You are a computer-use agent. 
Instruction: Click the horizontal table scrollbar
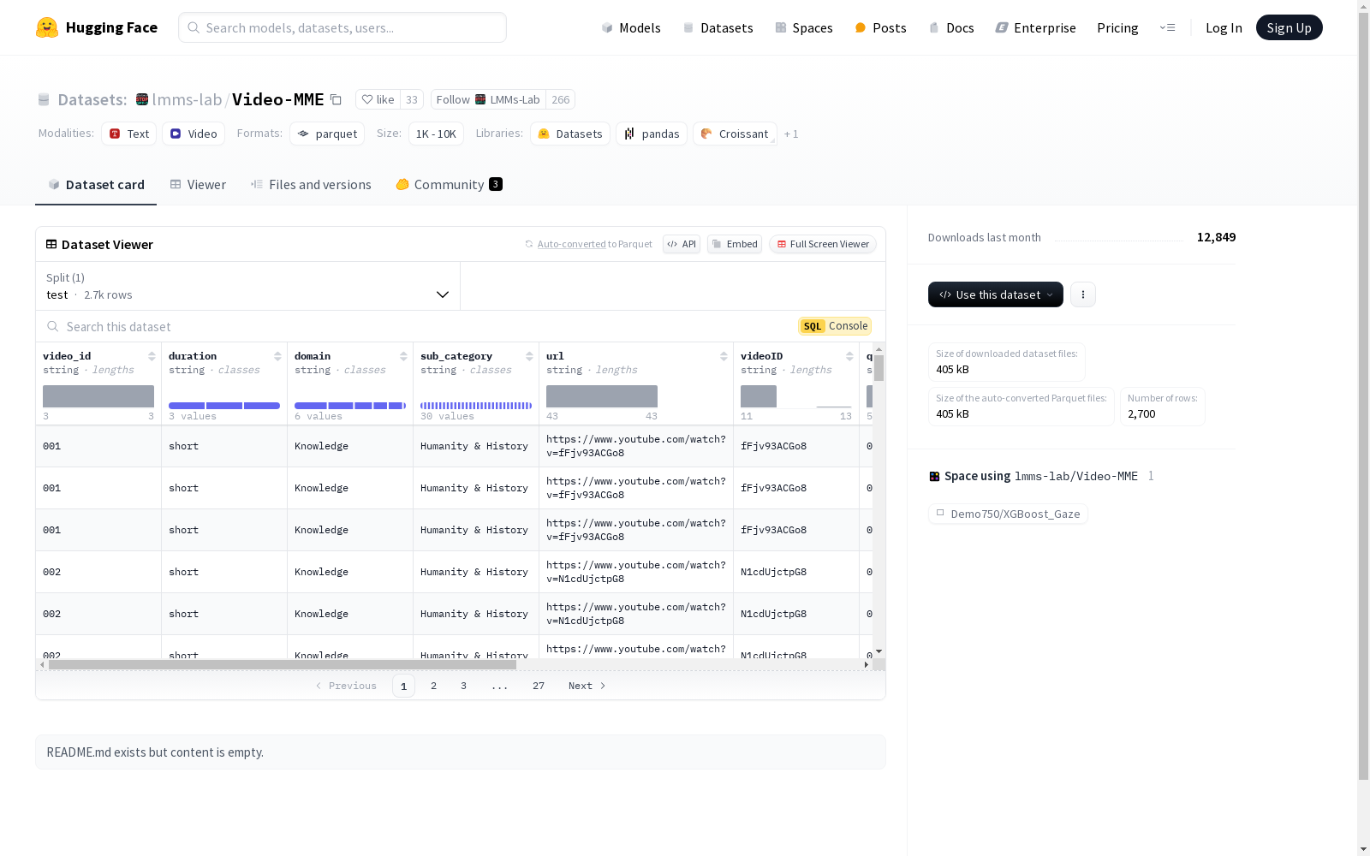click(x=283, y=664)
